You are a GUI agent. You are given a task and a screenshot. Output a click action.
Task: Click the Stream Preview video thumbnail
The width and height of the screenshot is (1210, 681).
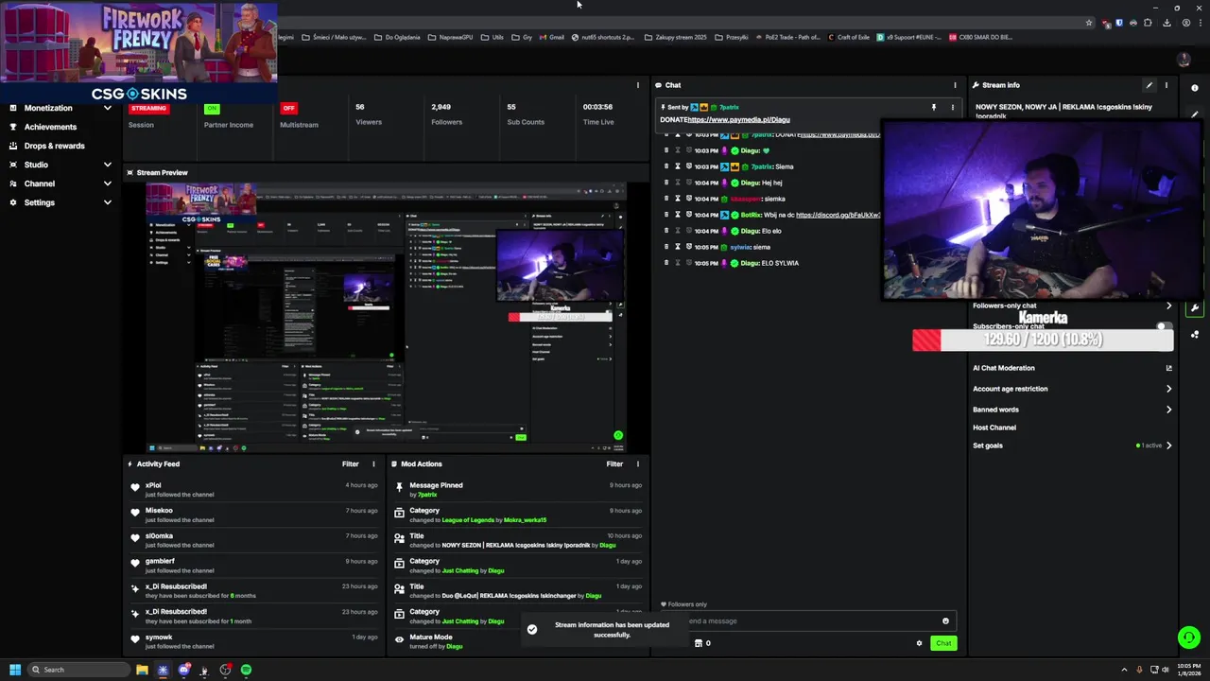tap(387, 319)
